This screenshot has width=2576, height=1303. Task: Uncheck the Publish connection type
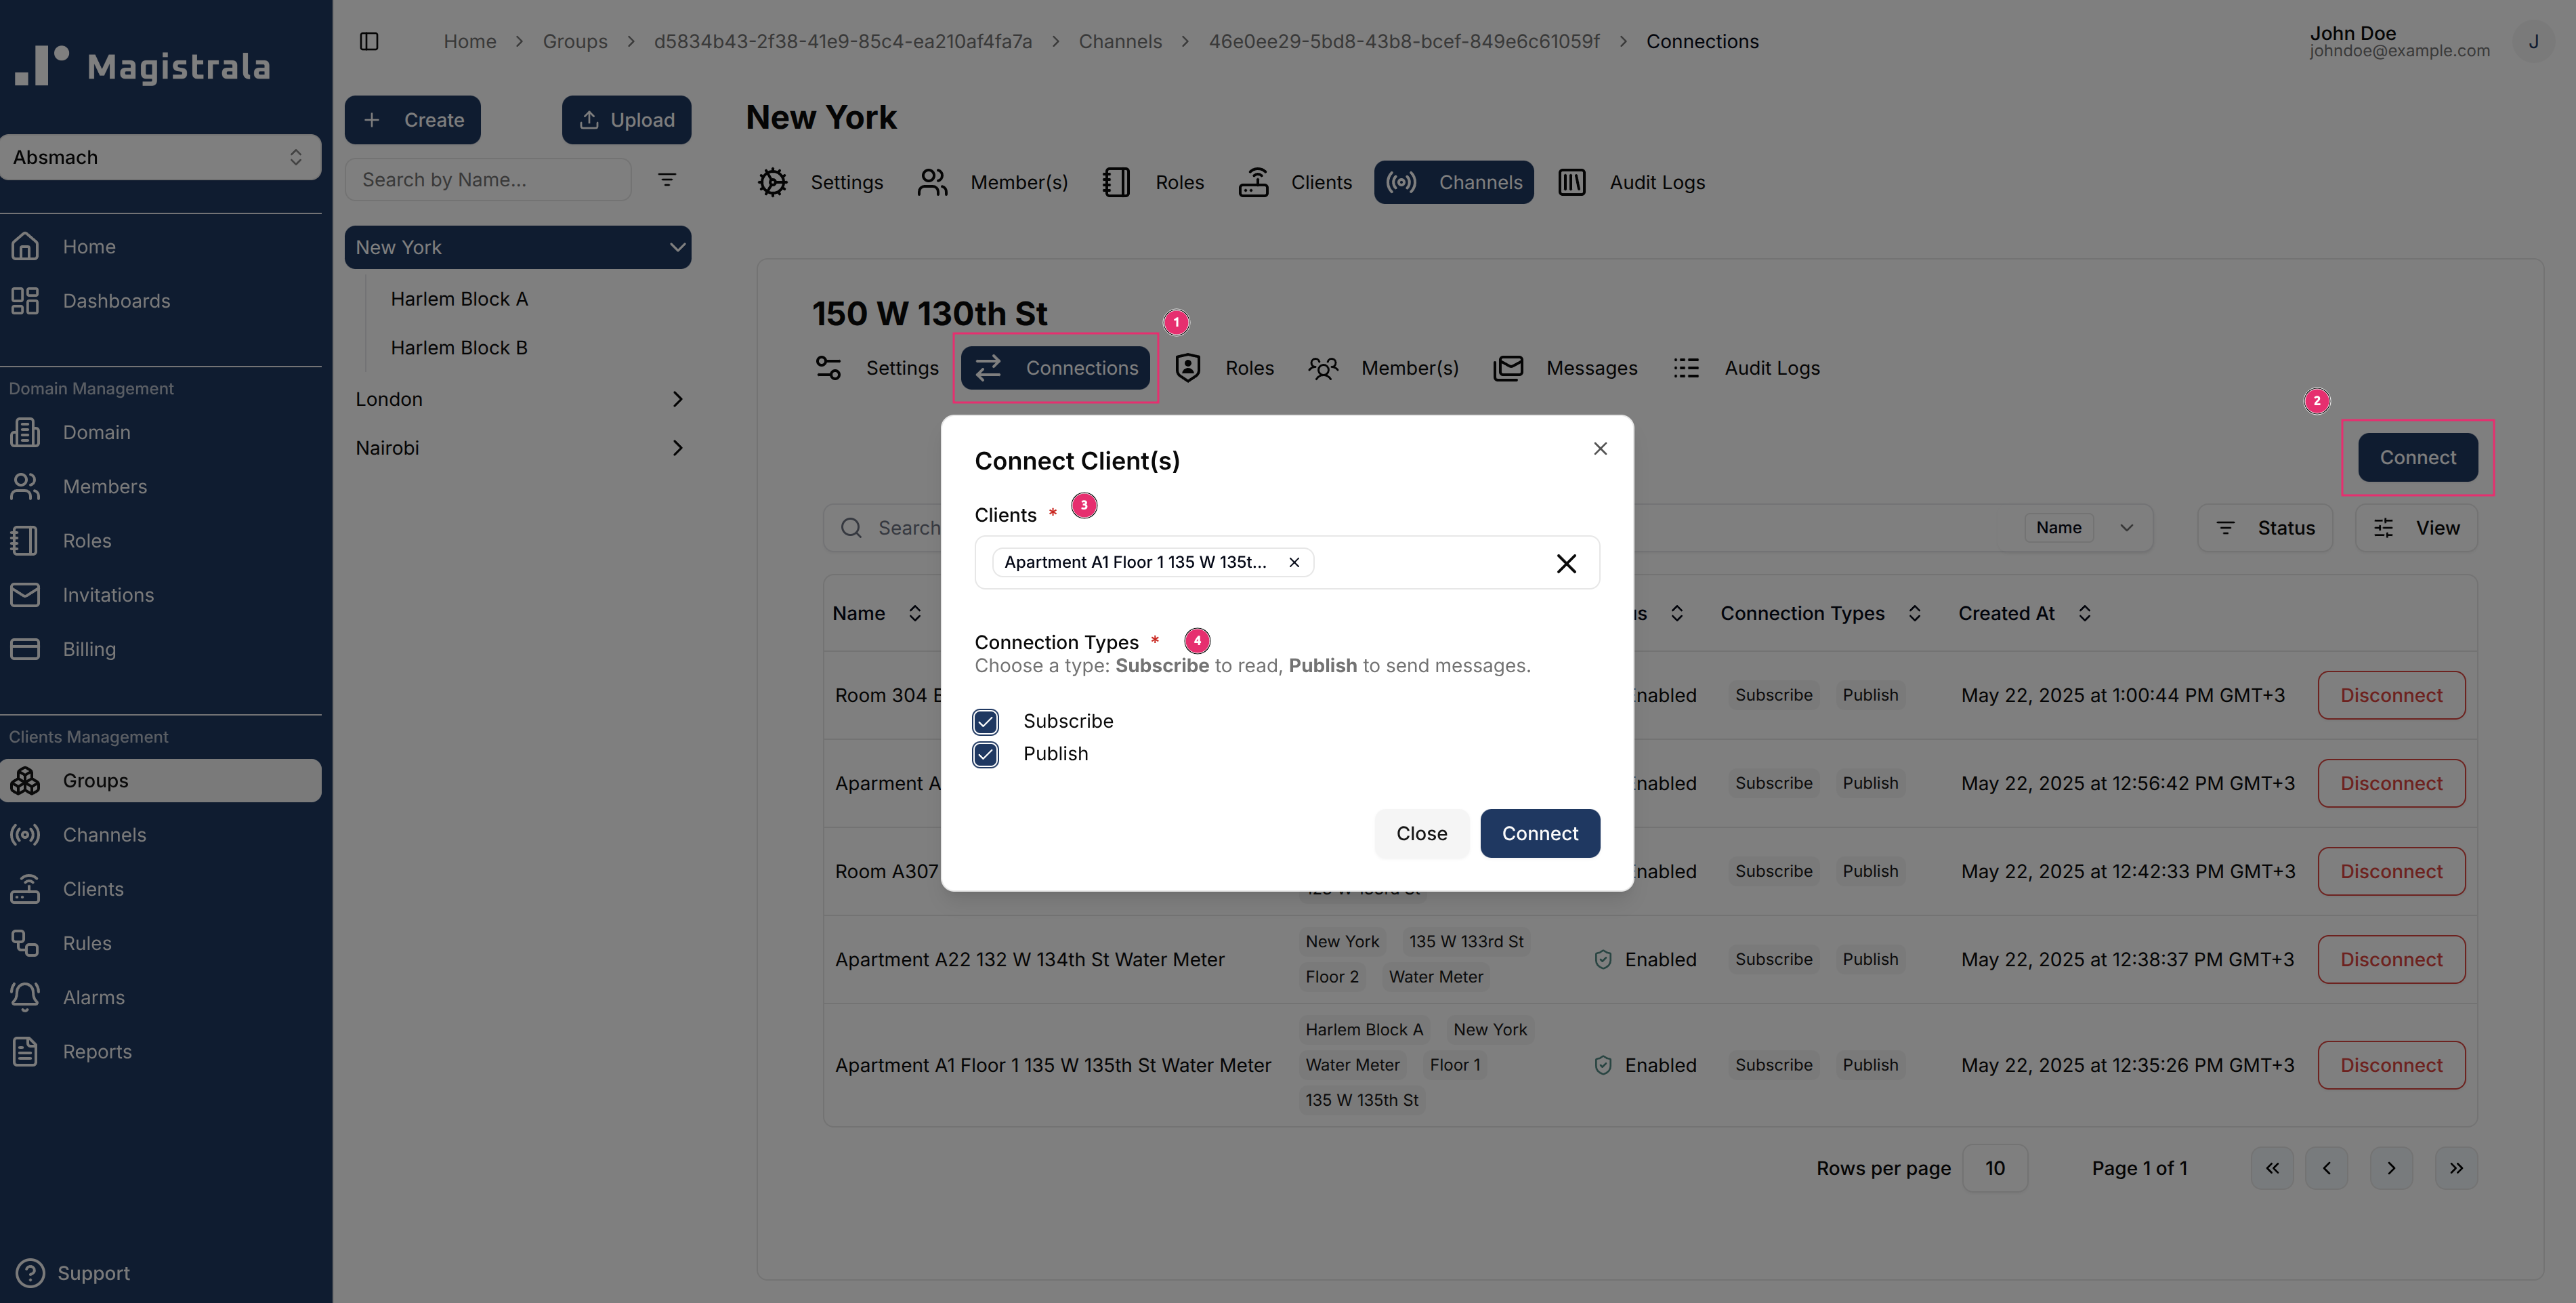click(986, 755)
